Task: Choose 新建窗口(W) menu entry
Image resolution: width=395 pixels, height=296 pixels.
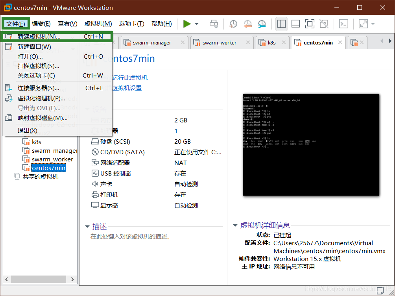Action: coord(57,47)
